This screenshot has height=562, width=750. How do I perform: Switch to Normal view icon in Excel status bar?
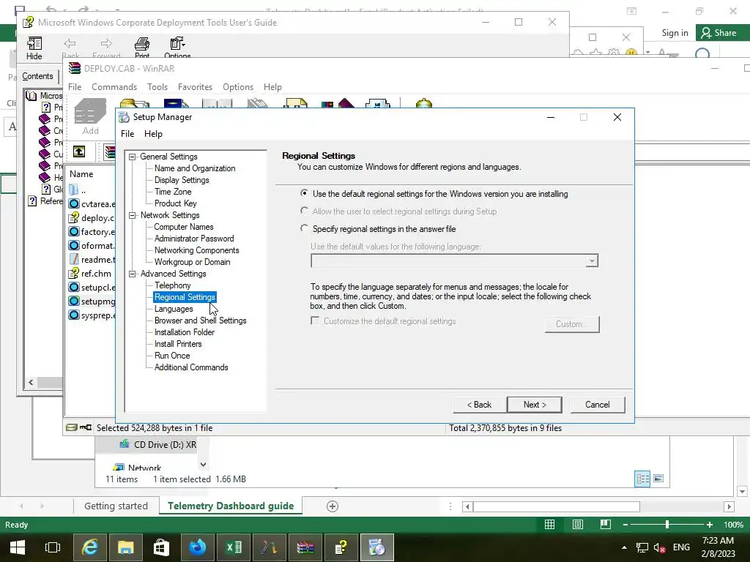pyautogui.click(x=549, y=525)
